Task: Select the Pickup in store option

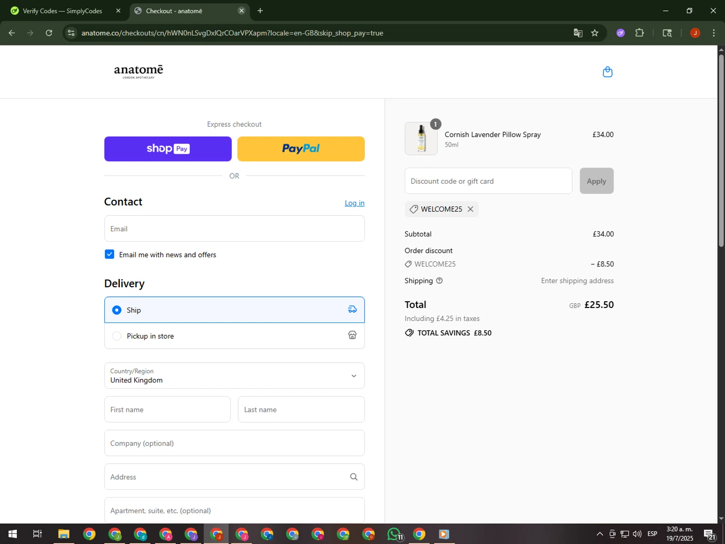Action: point(234,336)
